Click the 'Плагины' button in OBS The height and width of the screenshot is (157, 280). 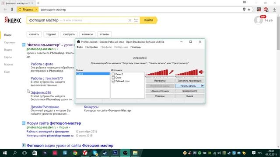[x=160, y=96]
